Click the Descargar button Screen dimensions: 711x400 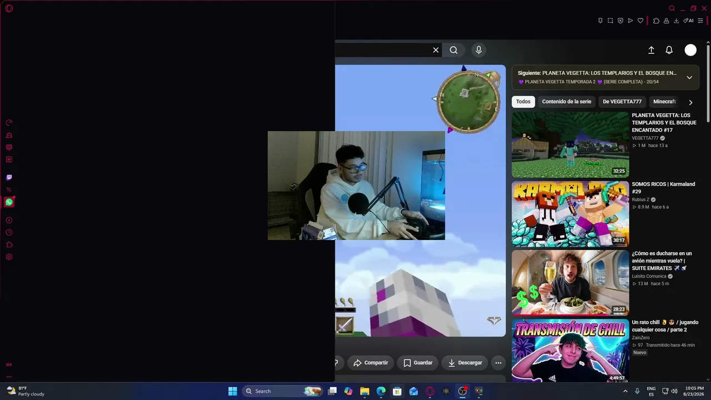(x=465, y=363)
